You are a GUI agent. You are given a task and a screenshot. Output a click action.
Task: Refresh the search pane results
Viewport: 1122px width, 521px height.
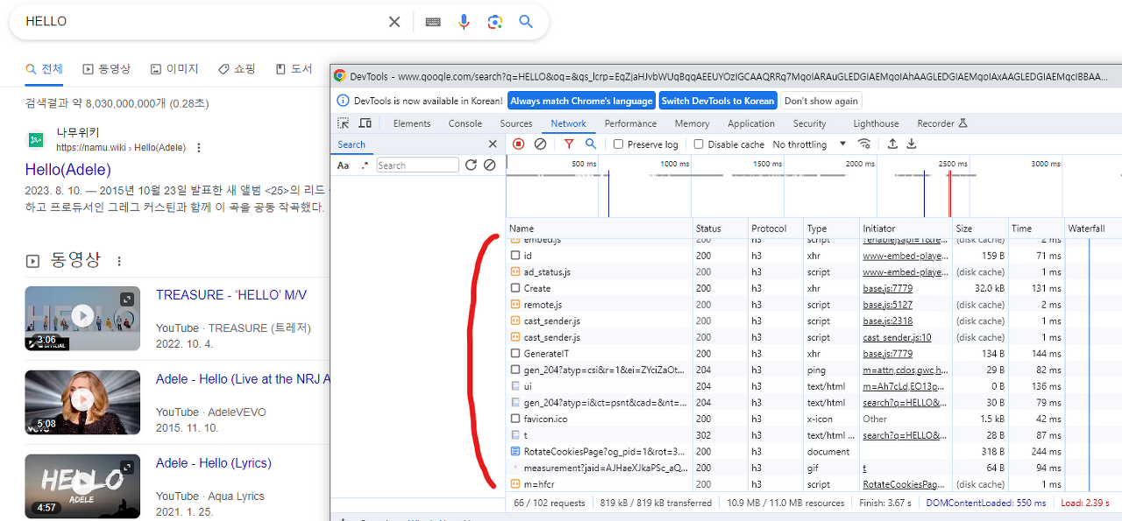(471, 165)
